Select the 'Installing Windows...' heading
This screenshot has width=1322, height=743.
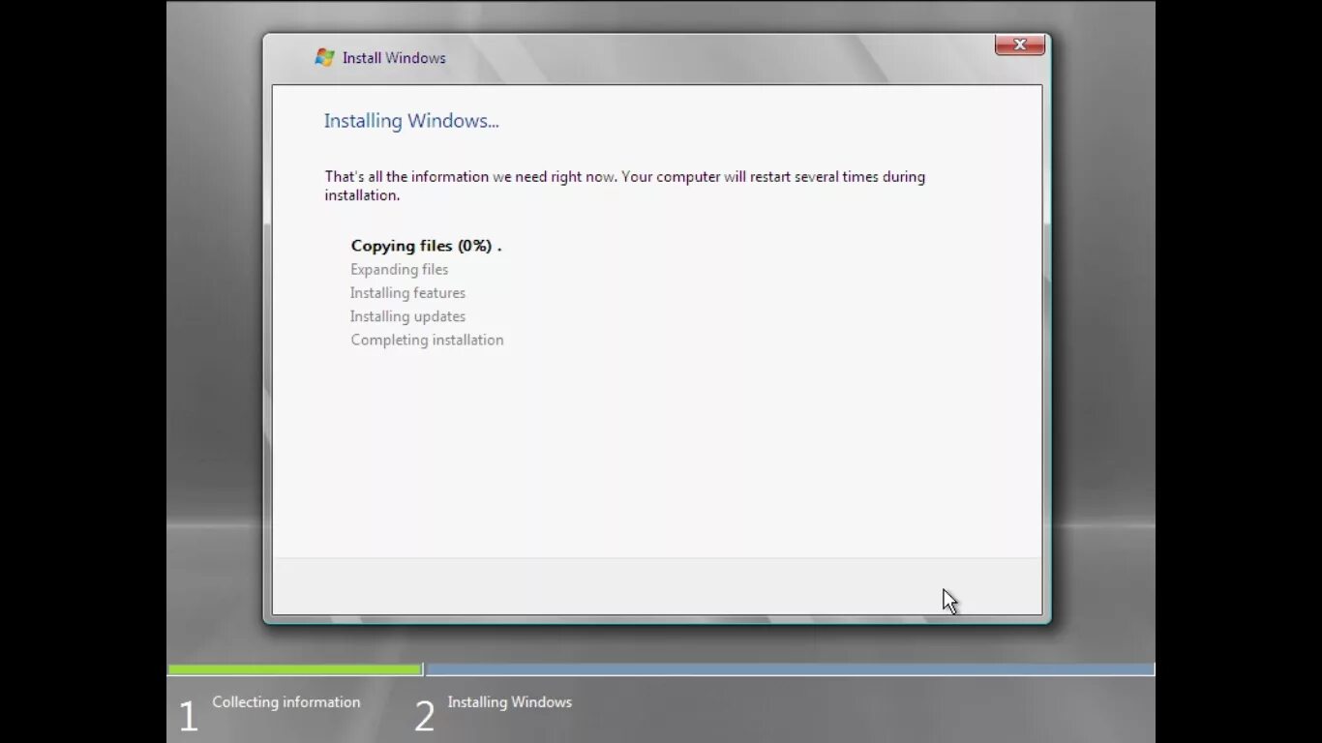[x=411, y=121]
